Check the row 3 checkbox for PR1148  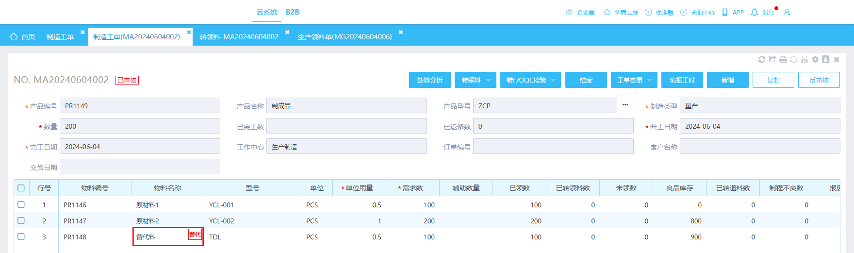coord(21,236)
